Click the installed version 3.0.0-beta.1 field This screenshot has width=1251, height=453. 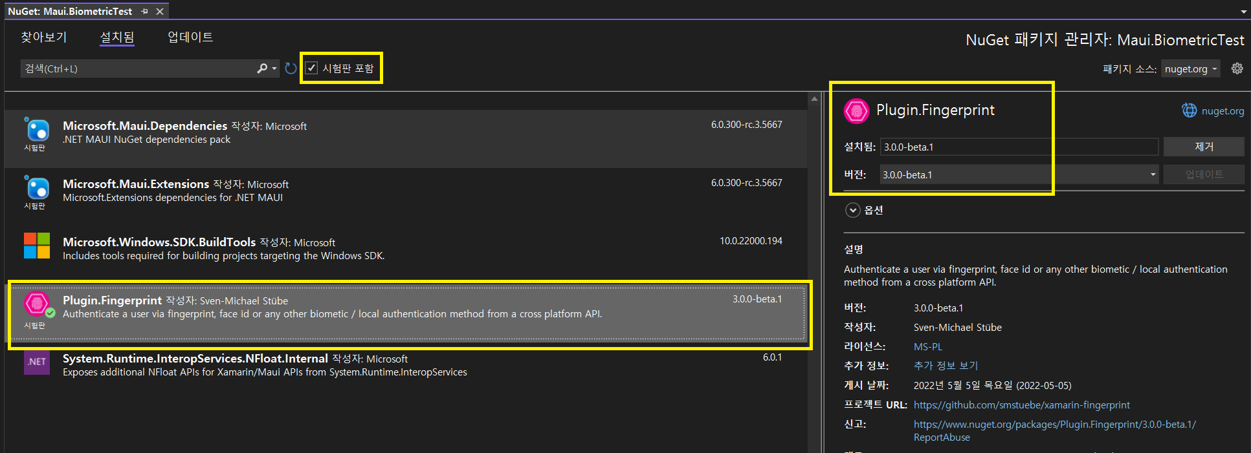pos(1019,147)
